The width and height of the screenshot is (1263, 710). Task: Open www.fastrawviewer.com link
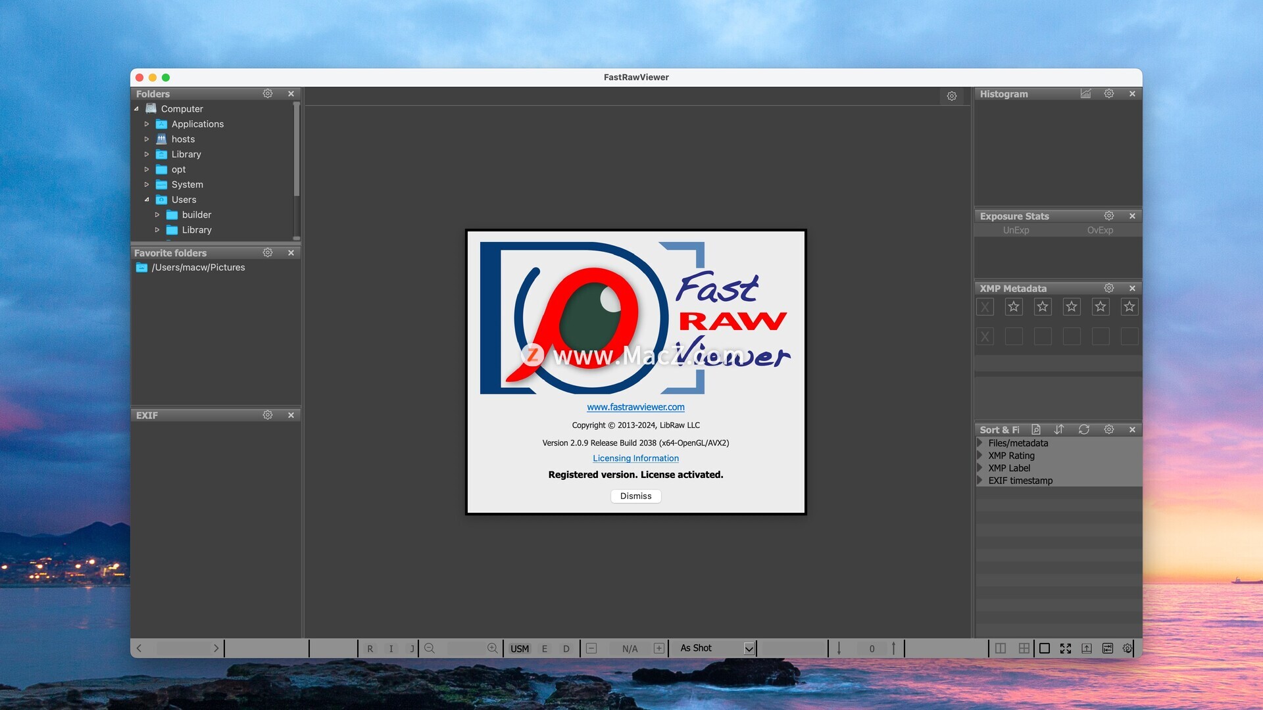click(x=635, y=407)
